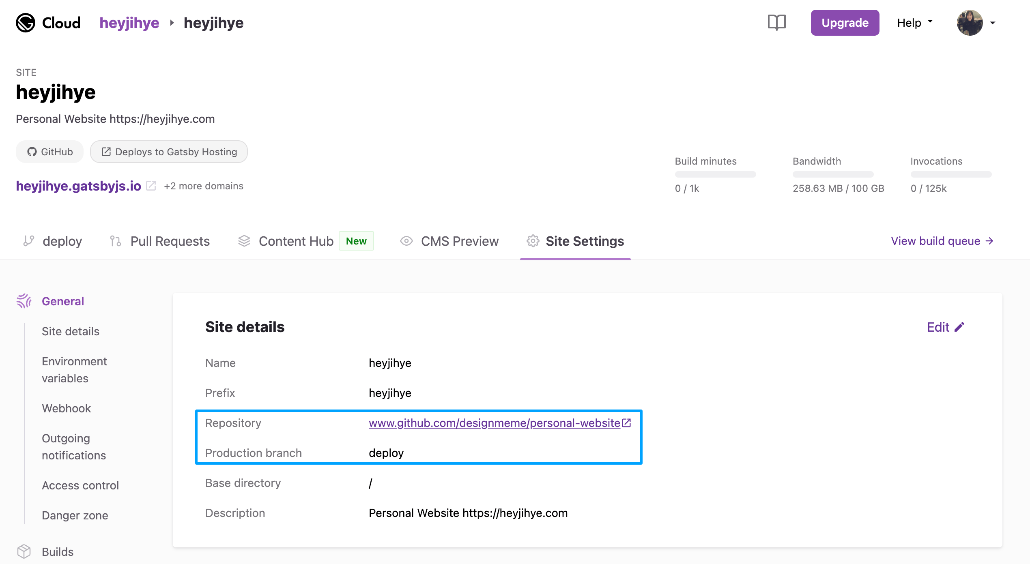Open the CMS Preview tab
Image resolution: width=1030 pixels, height=564 pixels.
[x=449, y=241]
